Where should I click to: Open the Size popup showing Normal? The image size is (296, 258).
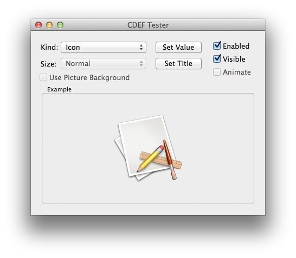coord(104,64)
